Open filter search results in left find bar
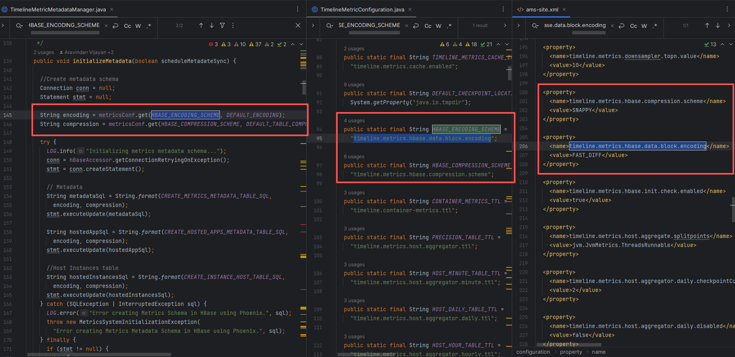 pyautogui.click(x=222, y=25)
